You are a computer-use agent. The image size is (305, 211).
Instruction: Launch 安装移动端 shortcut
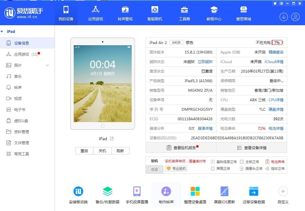coord(78,195)
